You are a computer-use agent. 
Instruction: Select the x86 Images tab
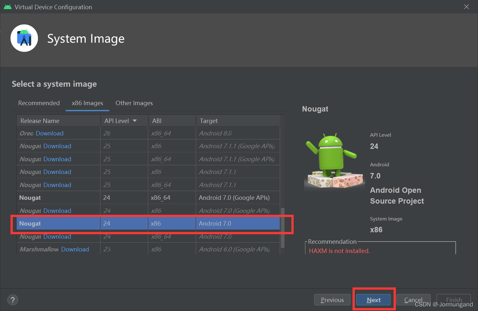[87, 103]
